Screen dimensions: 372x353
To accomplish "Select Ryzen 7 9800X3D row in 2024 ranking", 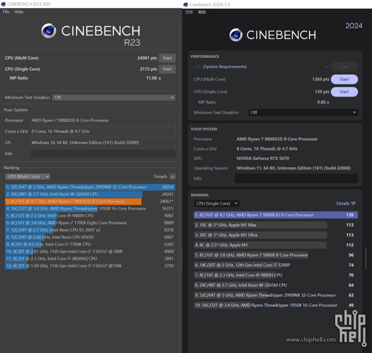I will (x=276, y=215).
